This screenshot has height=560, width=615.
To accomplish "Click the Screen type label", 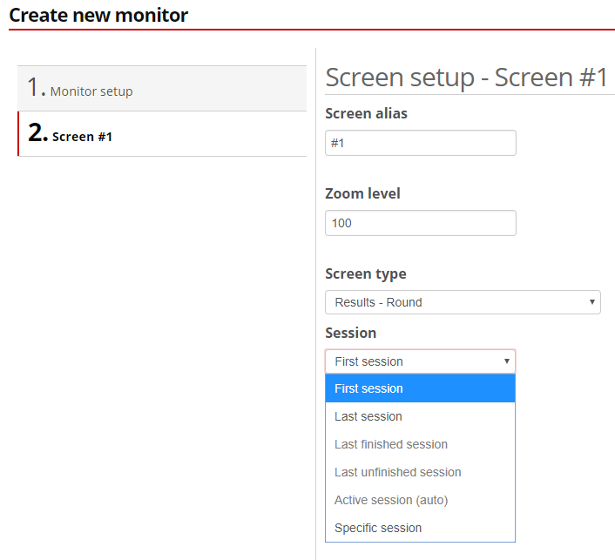I will [365, 273].
